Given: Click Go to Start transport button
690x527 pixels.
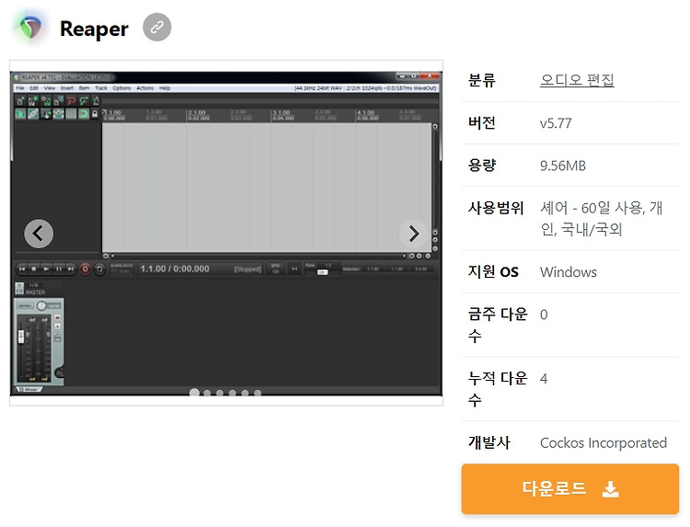Looking at the screenshot, I should tap(22, 269).
